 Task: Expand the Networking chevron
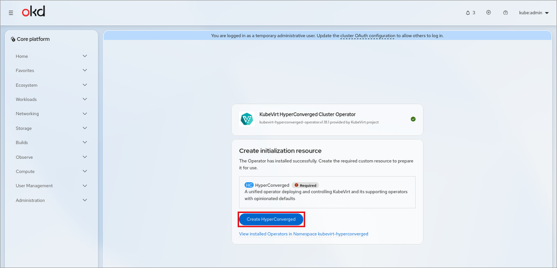[85, 114]
